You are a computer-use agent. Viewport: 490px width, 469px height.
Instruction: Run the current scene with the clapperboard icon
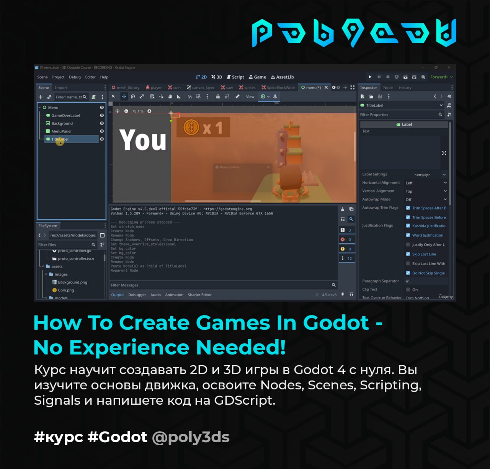[x=405, y=77]
